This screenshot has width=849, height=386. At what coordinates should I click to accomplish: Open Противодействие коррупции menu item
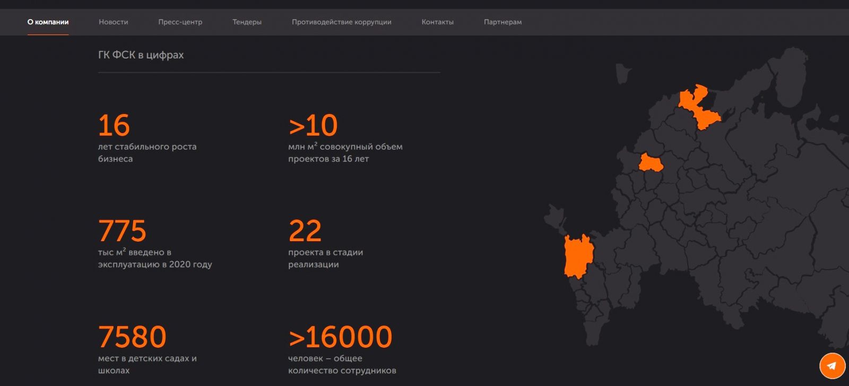click(x=342, y=22)
